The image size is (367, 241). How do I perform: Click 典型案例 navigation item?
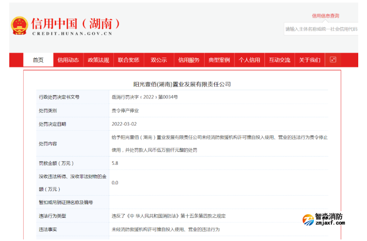click(219, 60)
